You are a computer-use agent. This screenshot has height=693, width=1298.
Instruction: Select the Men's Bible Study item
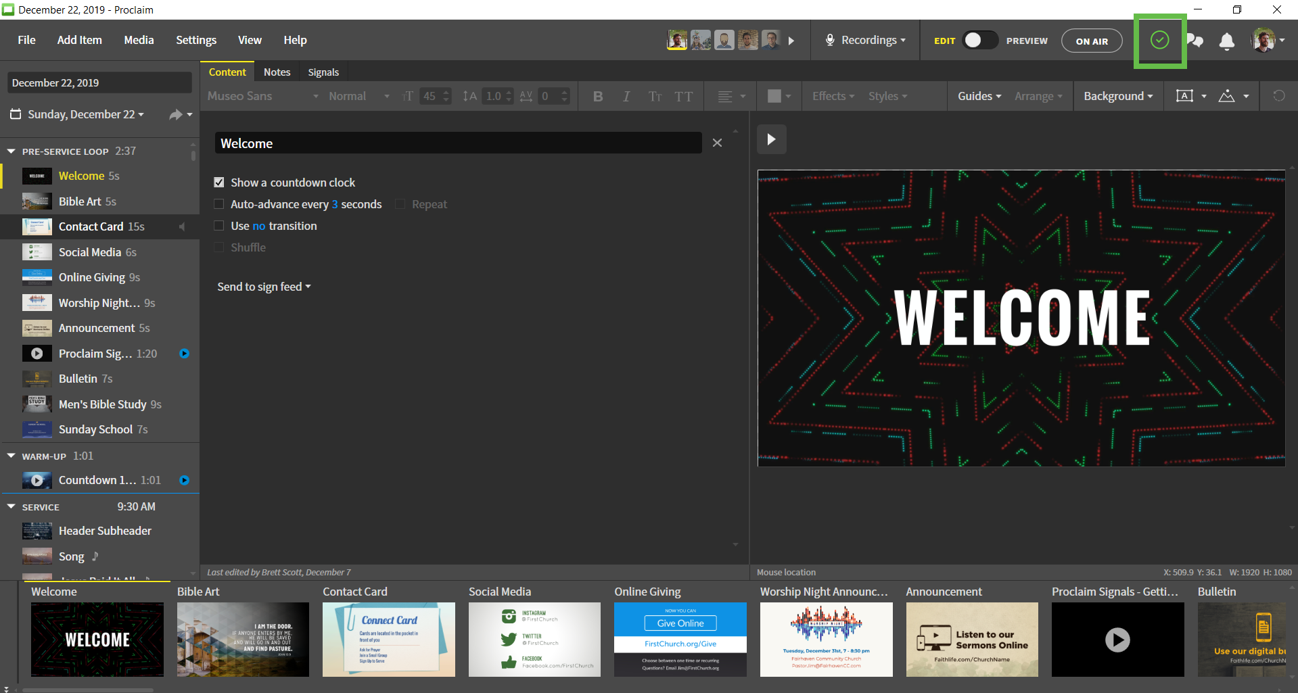tap(99, 404)
